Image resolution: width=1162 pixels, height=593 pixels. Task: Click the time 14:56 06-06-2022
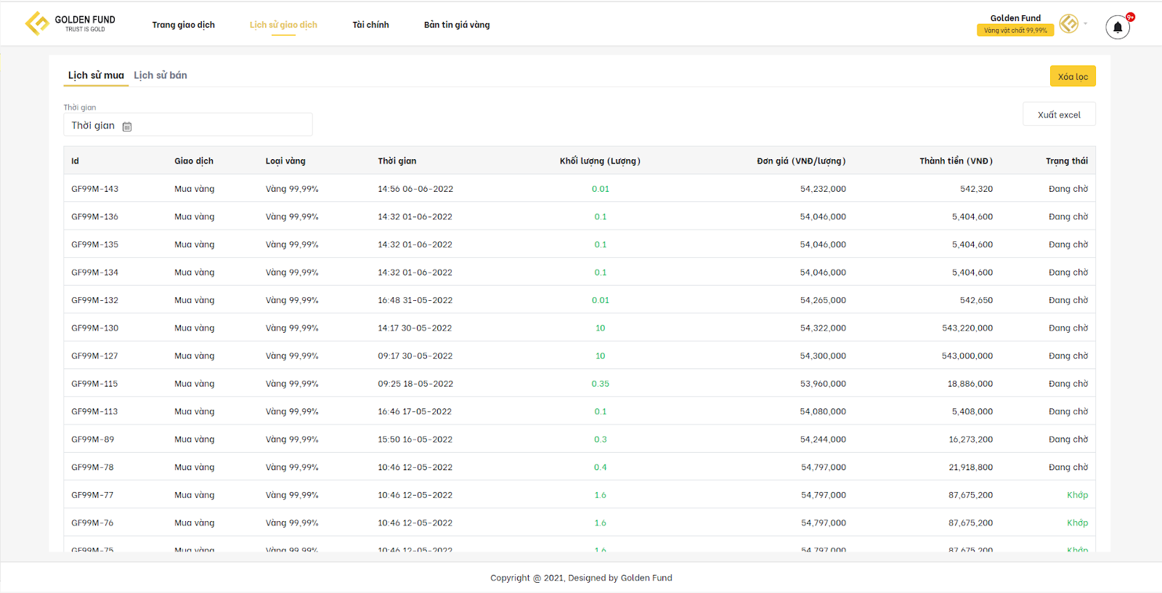point(415,189)
